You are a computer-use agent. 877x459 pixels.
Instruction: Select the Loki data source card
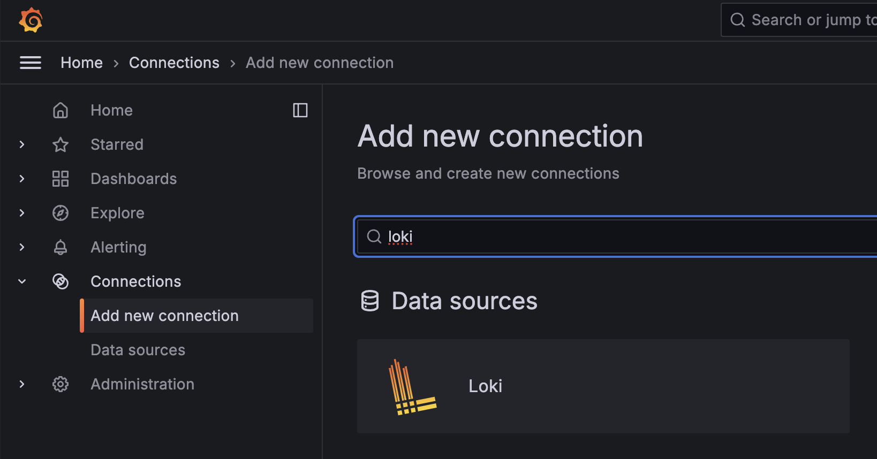[603, 386]
